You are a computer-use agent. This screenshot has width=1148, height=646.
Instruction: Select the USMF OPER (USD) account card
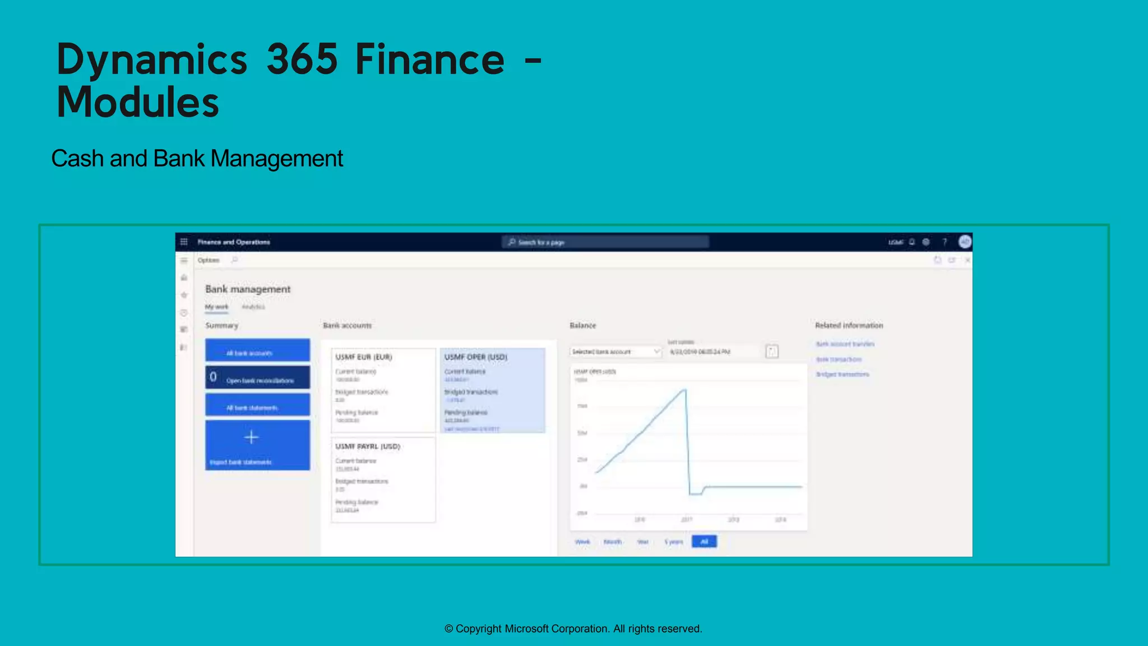click(x=493, y=390)
